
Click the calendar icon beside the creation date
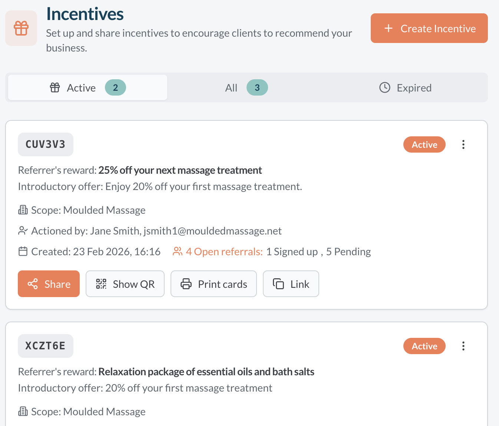[23, 251]
